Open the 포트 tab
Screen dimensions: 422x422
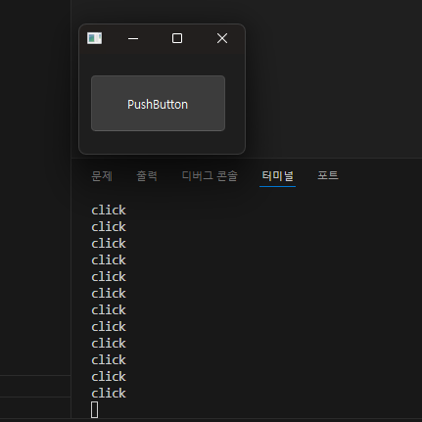click(x=328, y=175)
